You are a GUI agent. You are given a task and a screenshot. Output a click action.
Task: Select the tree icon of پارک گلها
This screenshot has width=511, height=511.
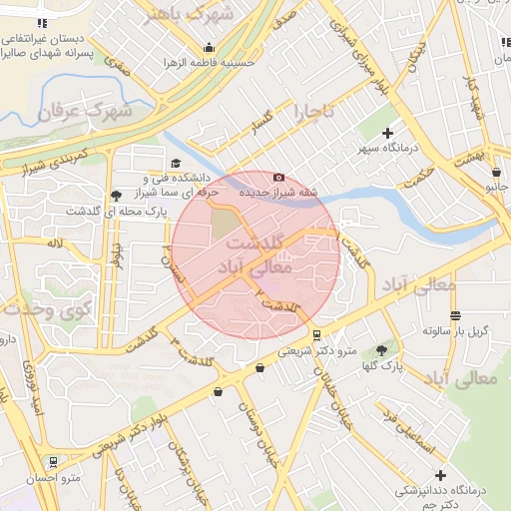(381, 350)
